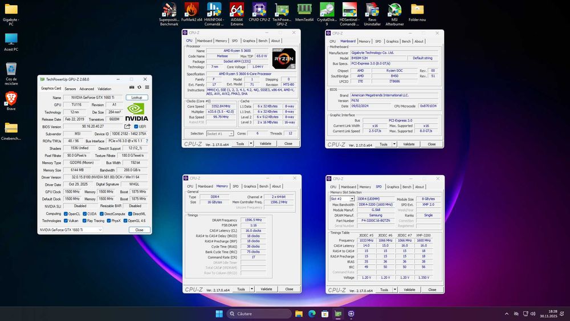Open the Validation tab in GPU-Z
570x321 pixels.
click(x=104, y=89)
